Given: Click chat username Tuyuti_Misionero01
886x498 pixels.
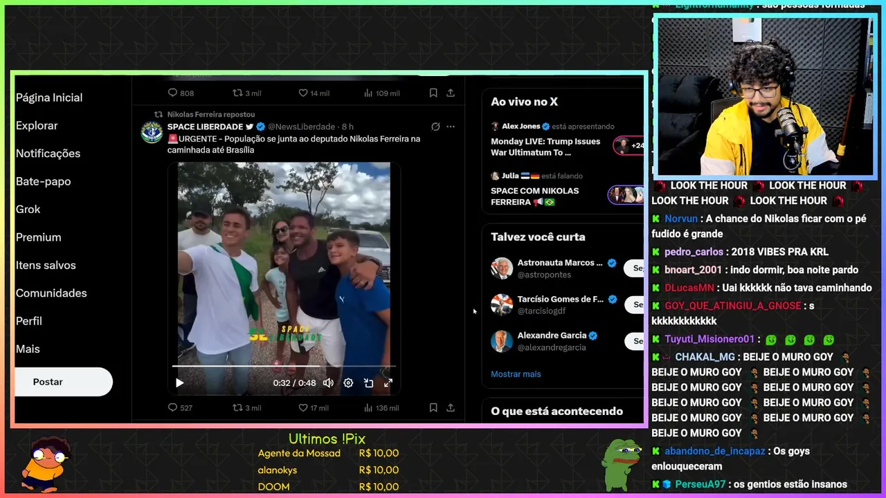Looking at the screenshot, I should tap(709, 339).
